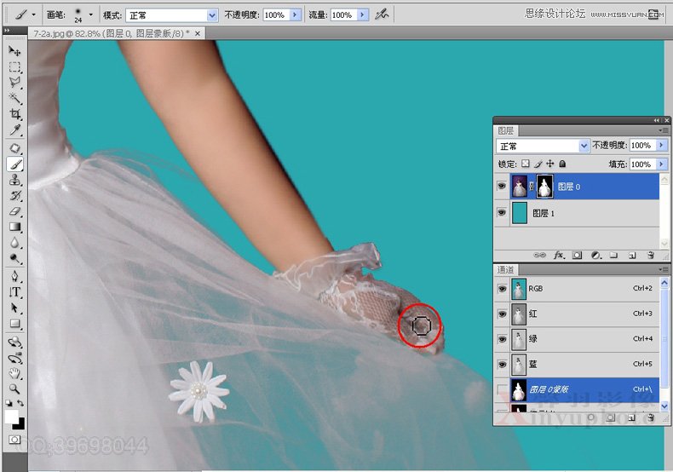
Task: Switch to the 通道 channels tab
Action: point(506,269)
